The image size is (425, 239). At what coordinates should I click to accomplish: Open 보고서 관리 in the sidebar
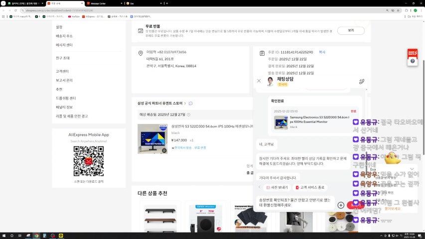(64, 80)
